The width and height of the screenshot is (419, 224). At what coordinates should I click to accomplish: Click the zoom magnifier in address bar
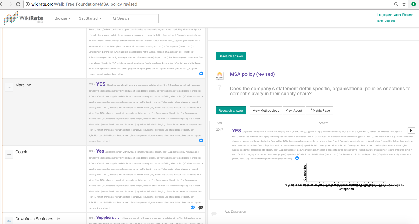[x=396, y=4]
